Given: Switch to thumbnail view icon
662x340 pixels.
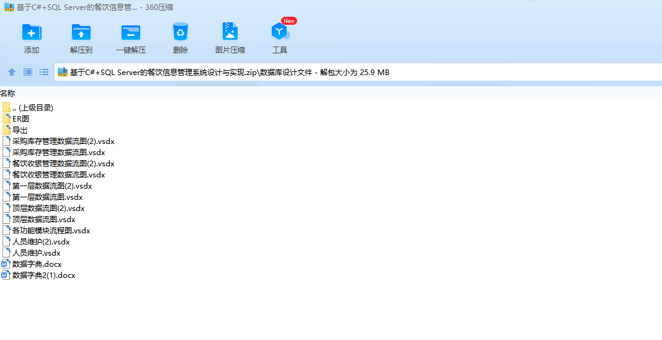Looking at the screenshot, I should [x=28, y=72].
